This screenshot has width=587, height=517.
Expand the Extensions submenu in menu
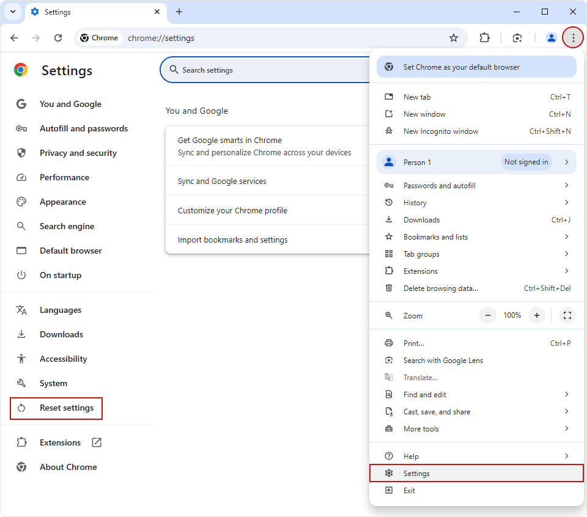tap(476, 271)
